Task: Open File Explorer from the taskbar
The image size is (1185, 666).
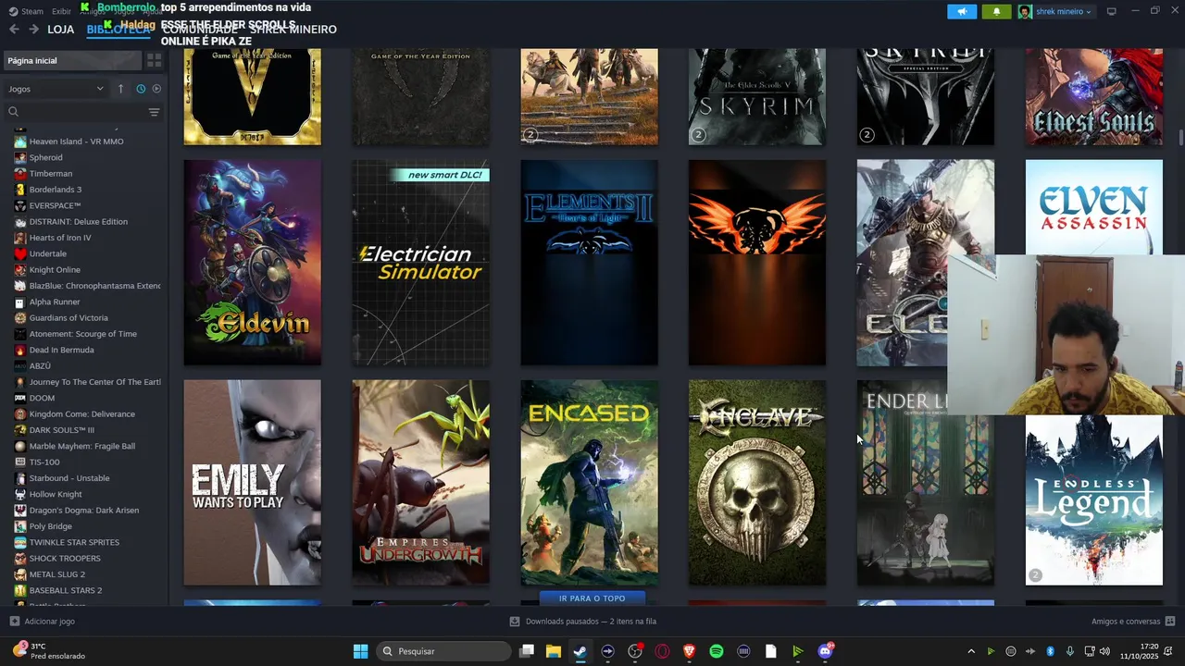Action: pos(553,651)
